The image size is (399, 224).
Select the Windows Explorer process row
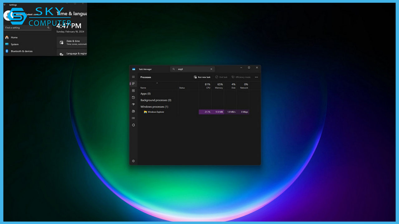click(x=156, y=112)
